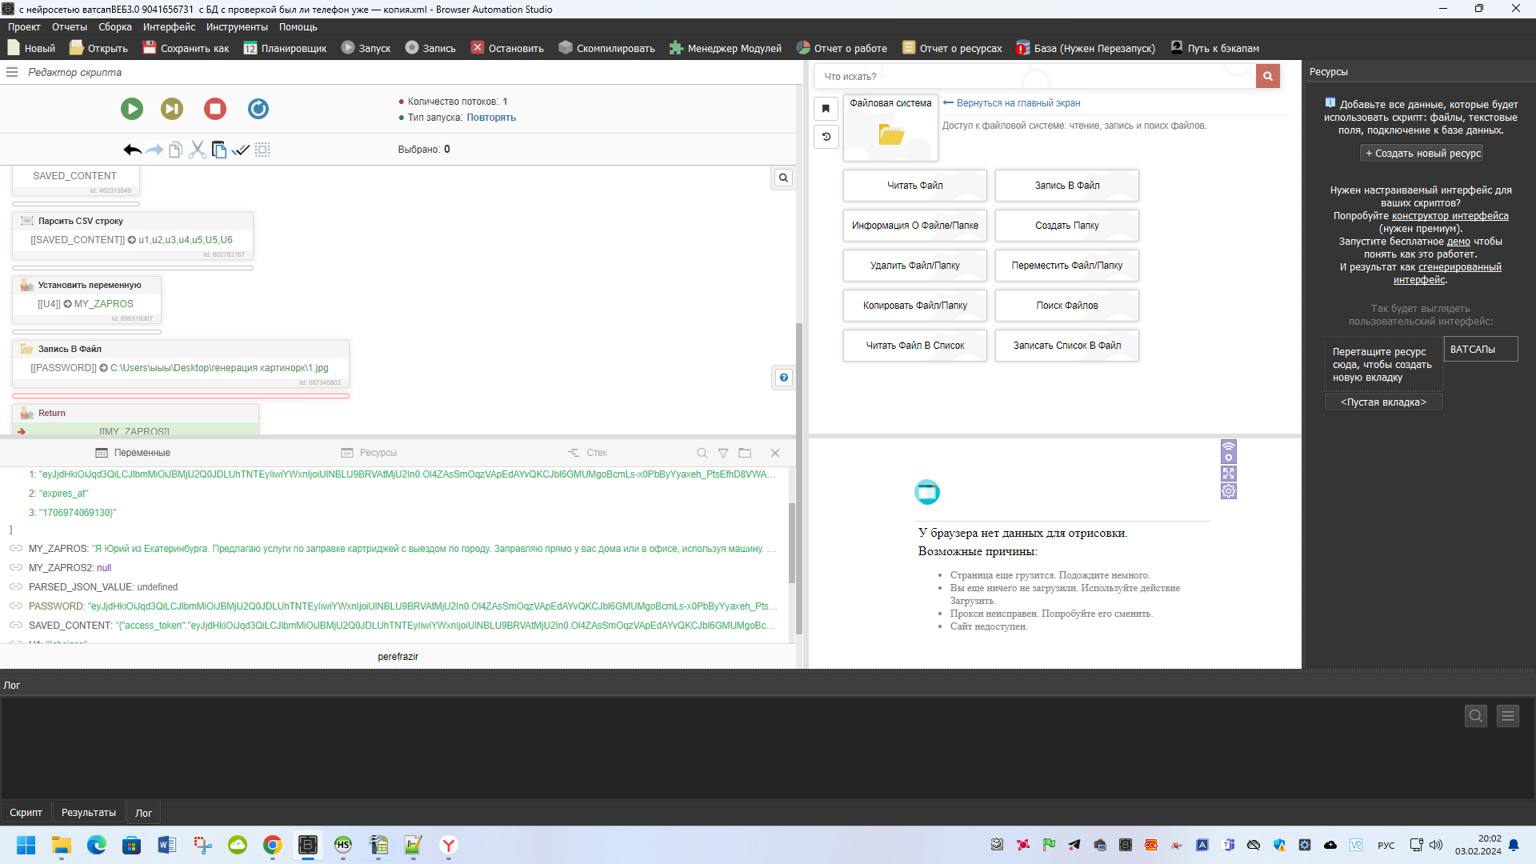Open the log panel menu icon
Screen dimensions: 1536x864
(x=1508, y=716)
